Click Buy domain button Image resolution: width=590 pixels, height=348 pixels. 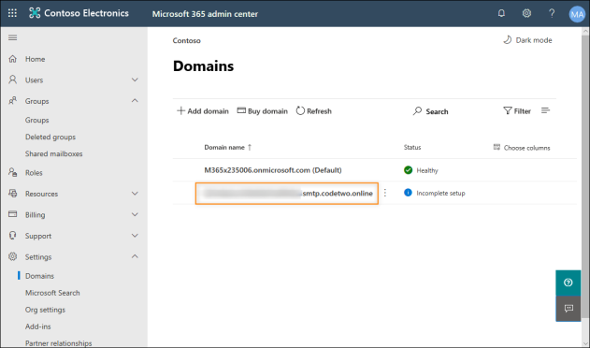point(262,111)
